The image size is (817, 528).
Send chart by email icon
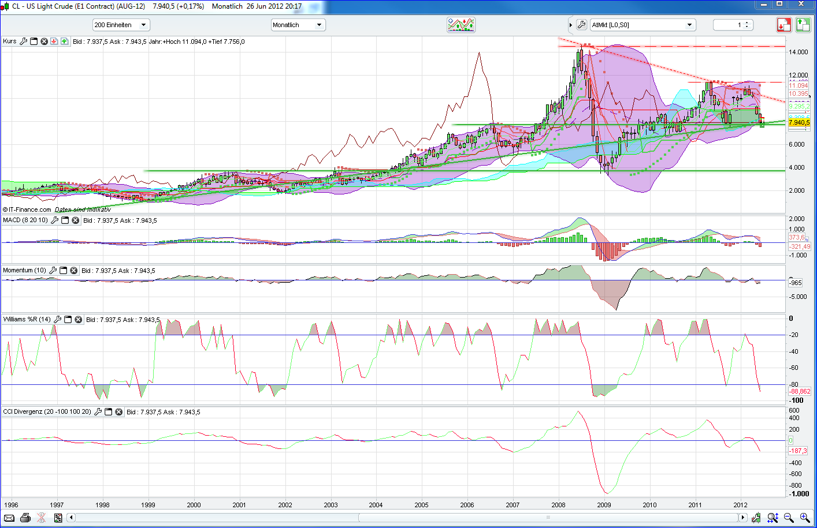(10, 518)
